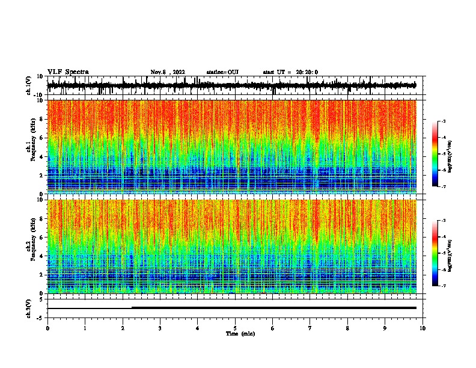Select the "start UT = 20:20:0" text
This screenshot has width=476, height=368.
tap(290, 72)
